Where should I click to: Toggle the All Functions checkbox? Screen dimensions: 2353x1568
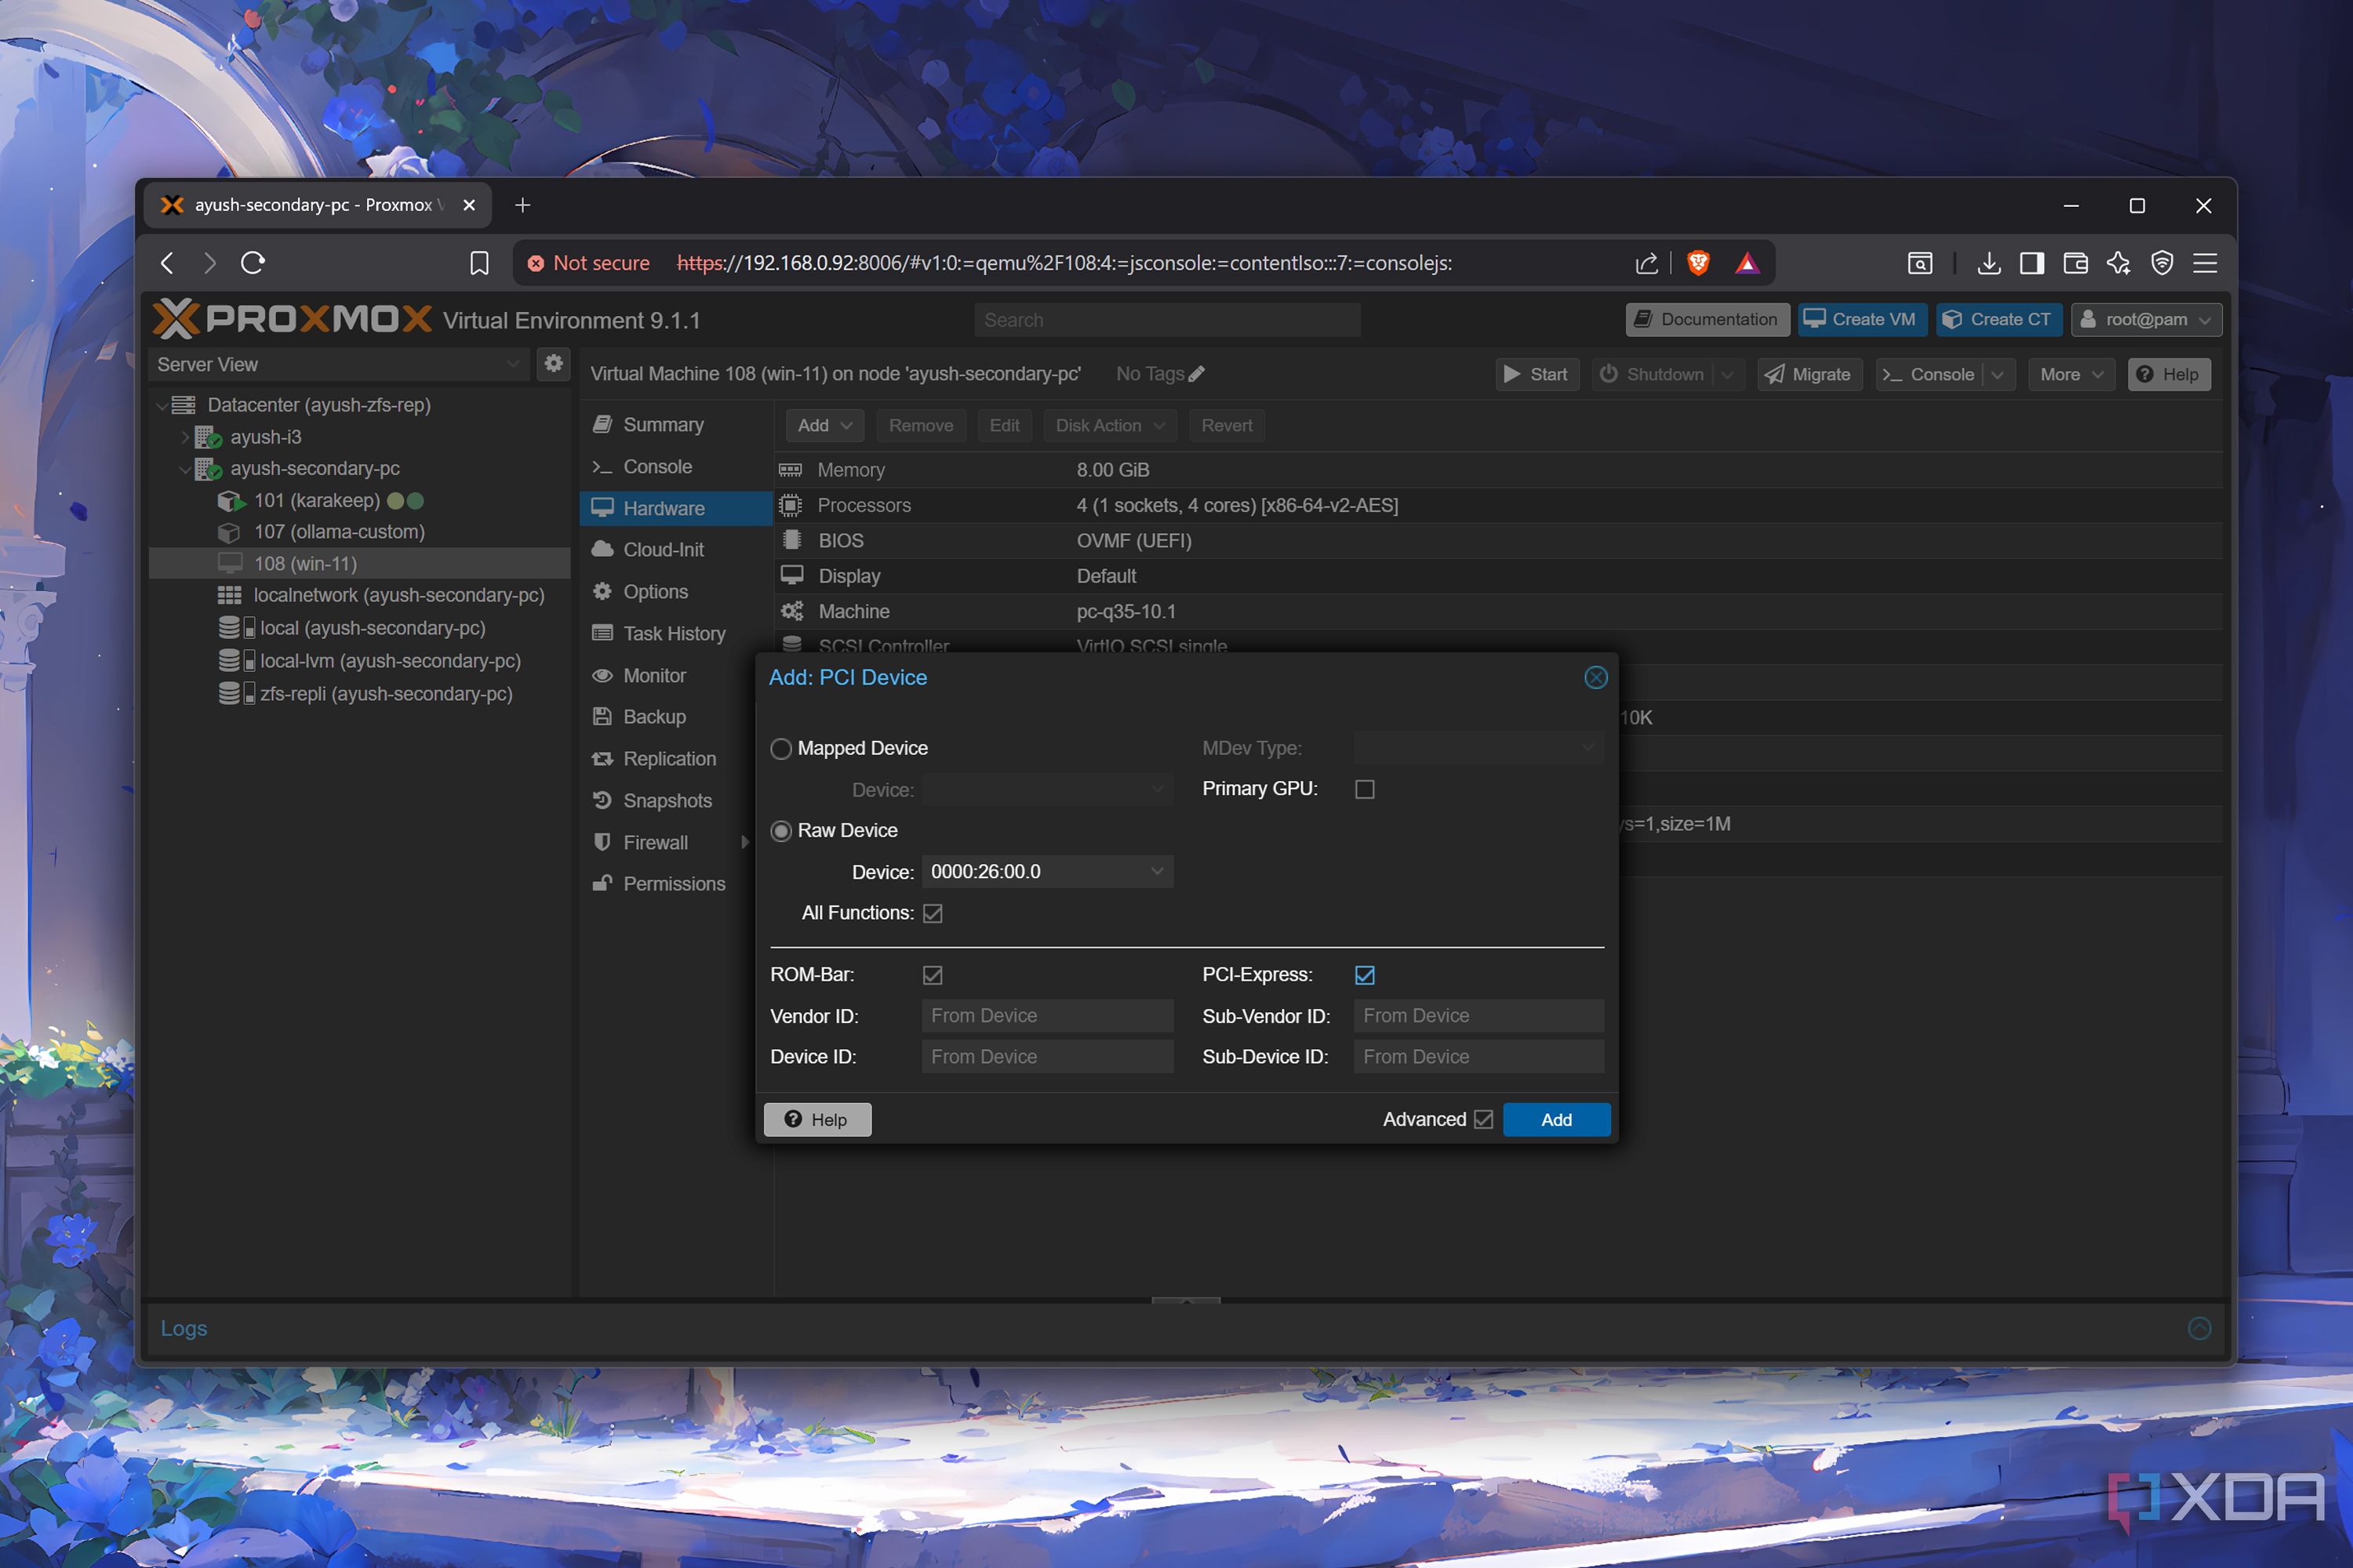[933, 913]
